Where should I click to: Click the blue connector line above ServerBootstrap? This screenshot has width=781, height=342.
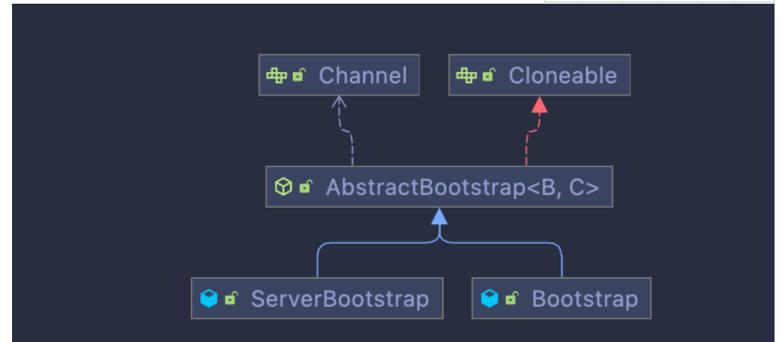[x=318, y=260]
